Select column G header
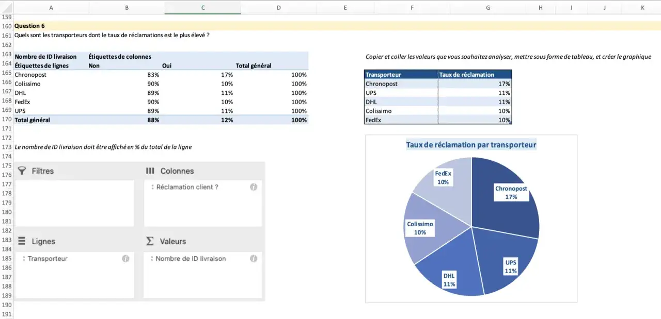The height and width of the screenshot is (319, 661). tap(488, 7)
